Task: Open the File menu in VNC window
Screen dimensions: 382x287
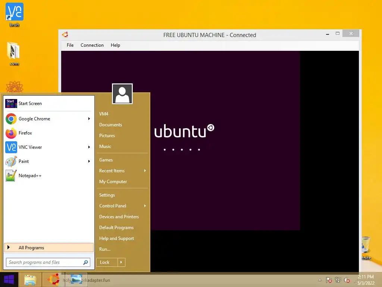Action: 70,45
